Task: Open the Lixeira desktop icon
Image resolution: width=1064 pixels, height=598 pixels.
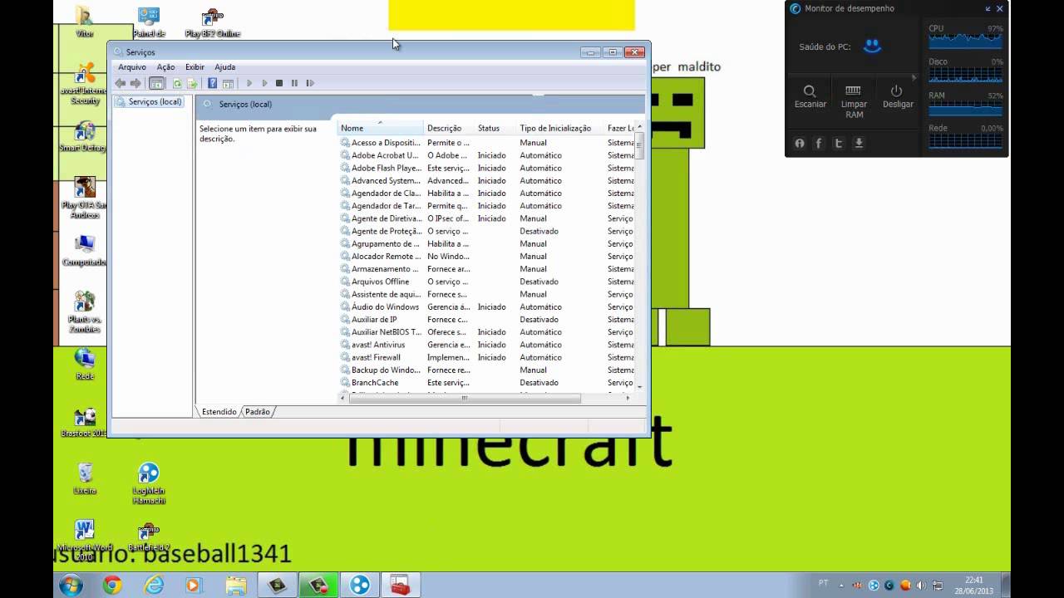Action: pyautogui.click(x=85, y=479)
